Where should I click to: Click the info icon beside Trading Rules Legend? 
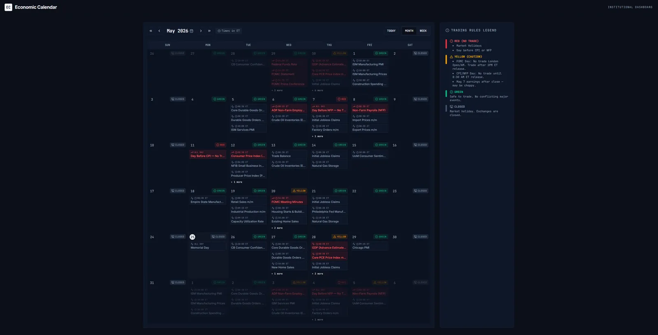447,30
